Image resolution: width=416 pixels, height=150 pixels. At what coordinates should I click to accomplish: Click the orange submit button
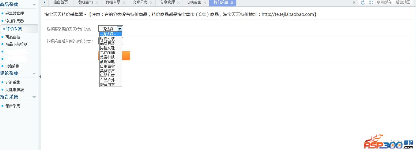point(126,56)
